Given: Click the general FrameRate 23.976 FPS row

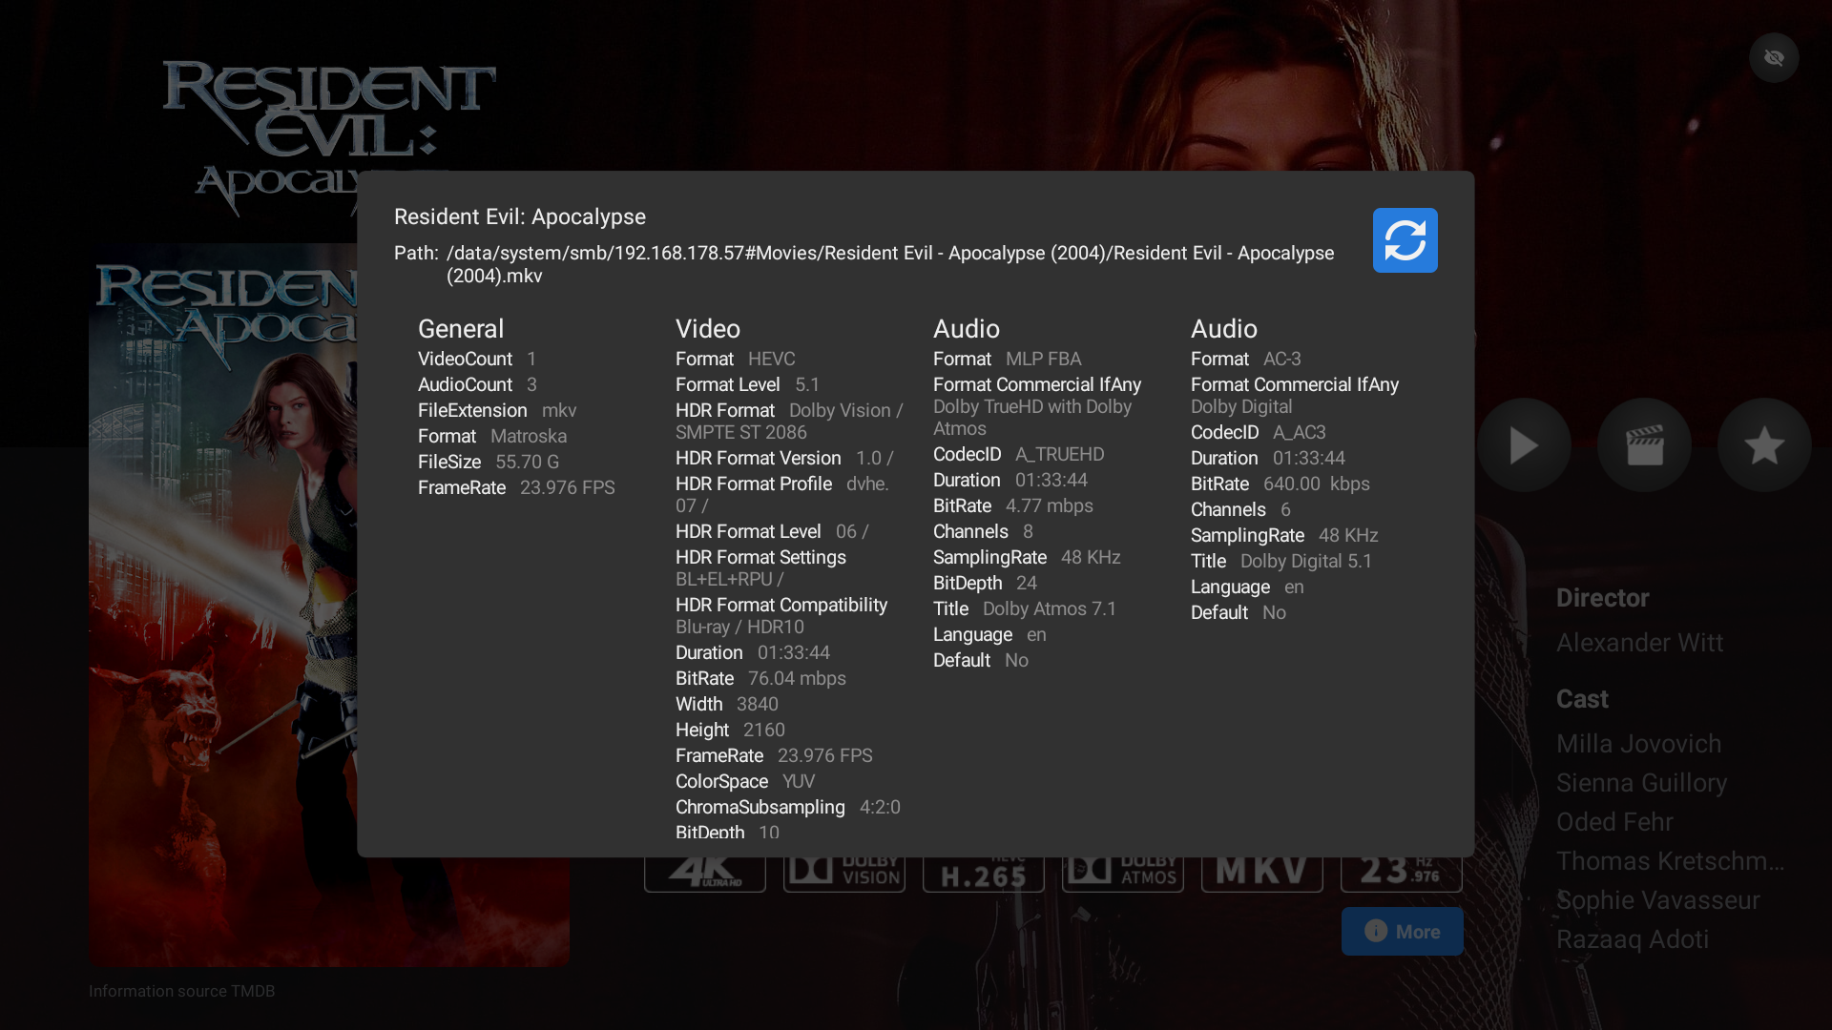Looking at the screenshot, I should click(x=516, y=487).
